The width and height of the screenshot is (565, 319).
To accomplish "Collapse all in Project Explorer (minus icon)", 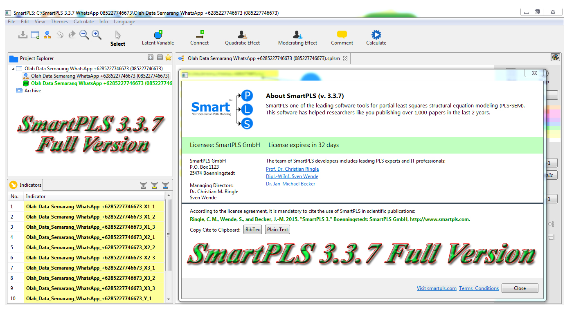I will pos(160,58).
